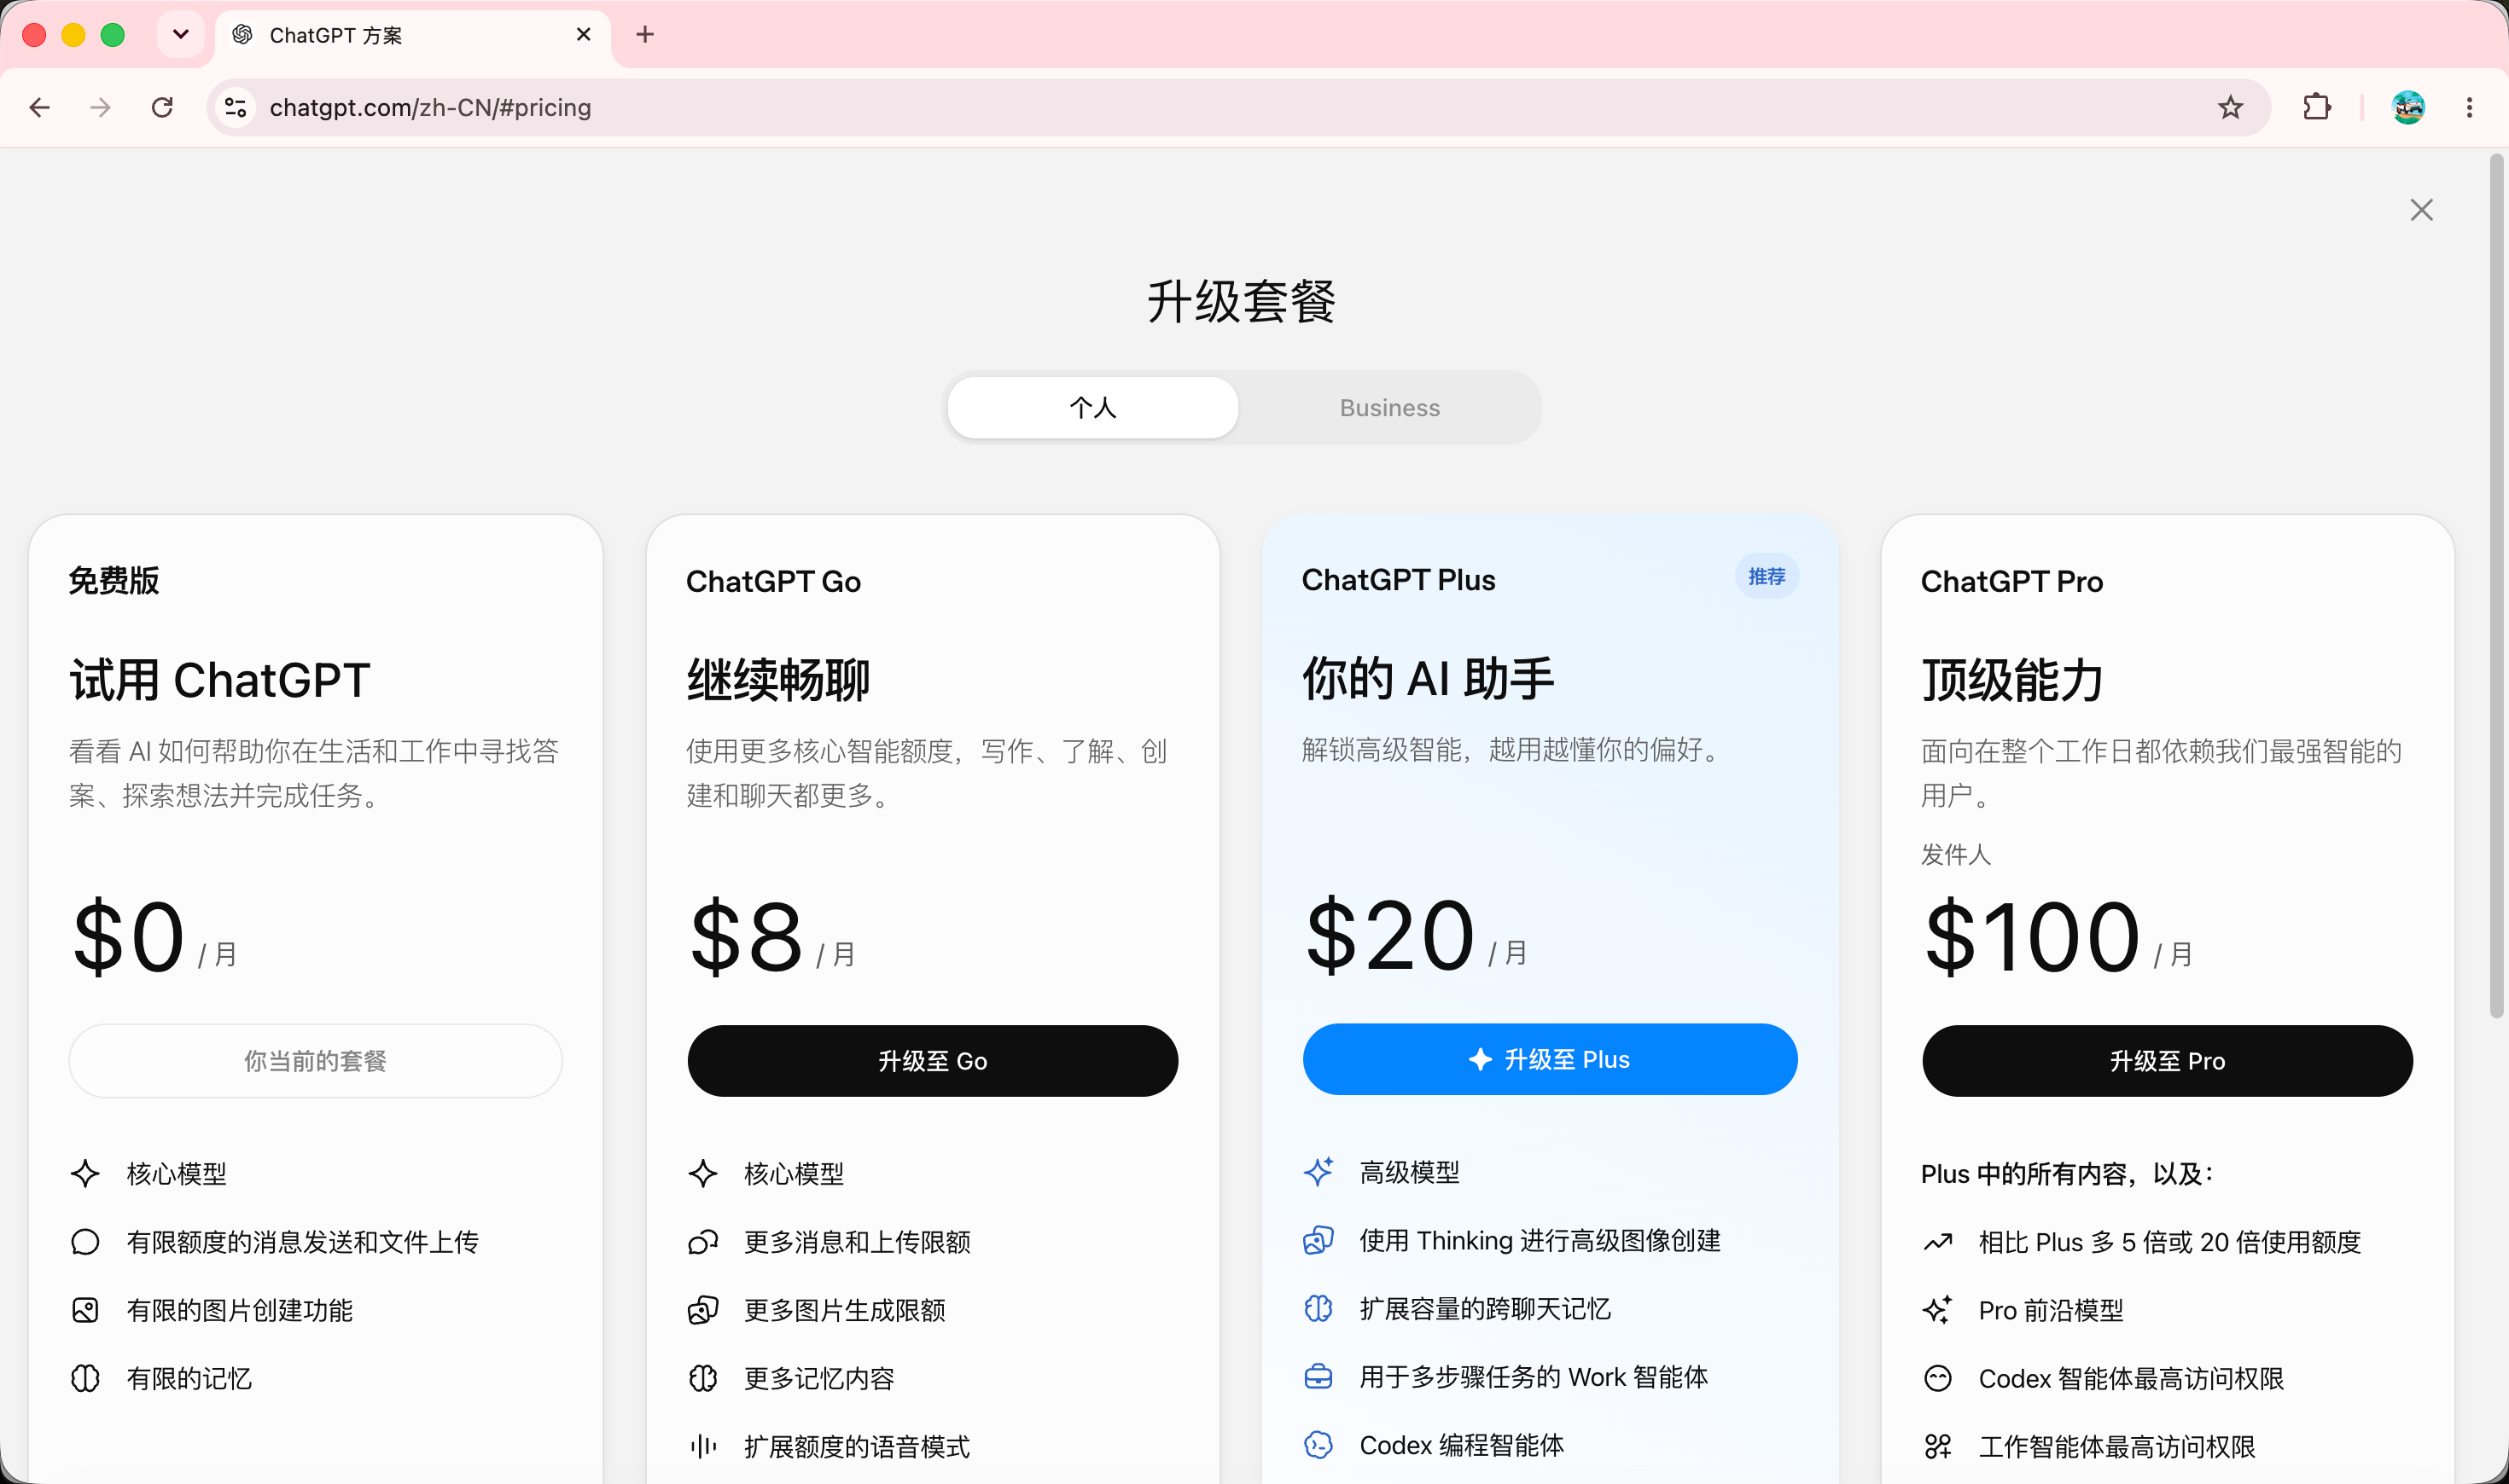Click the voice waveform icon beside 扩展额度的语音模式

tap(703, 1447)
